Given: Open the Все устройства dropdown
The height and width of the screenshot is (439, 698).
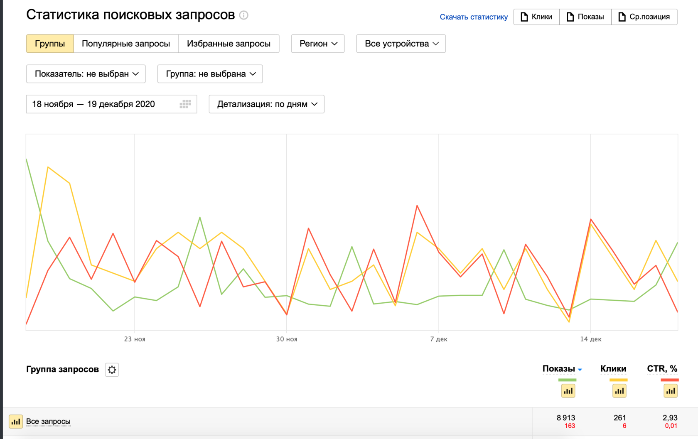Looking at the screenshot, I should click(x=401, y=44).
